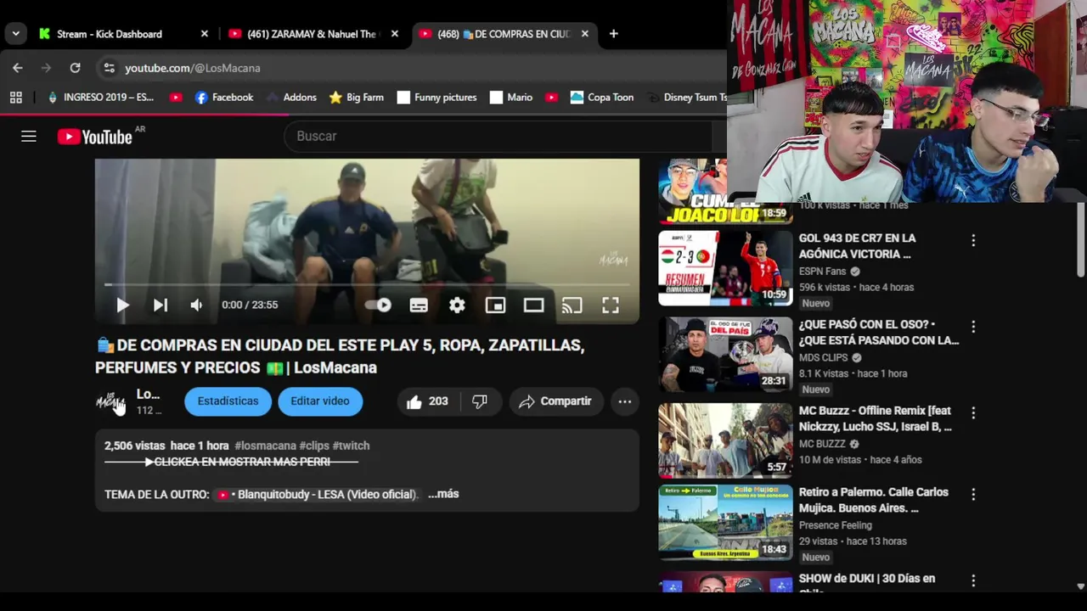The width and height of the screenshot is (1087, 611).
Task: Close the Kick Dashboard tab
Action: [204, 34]
